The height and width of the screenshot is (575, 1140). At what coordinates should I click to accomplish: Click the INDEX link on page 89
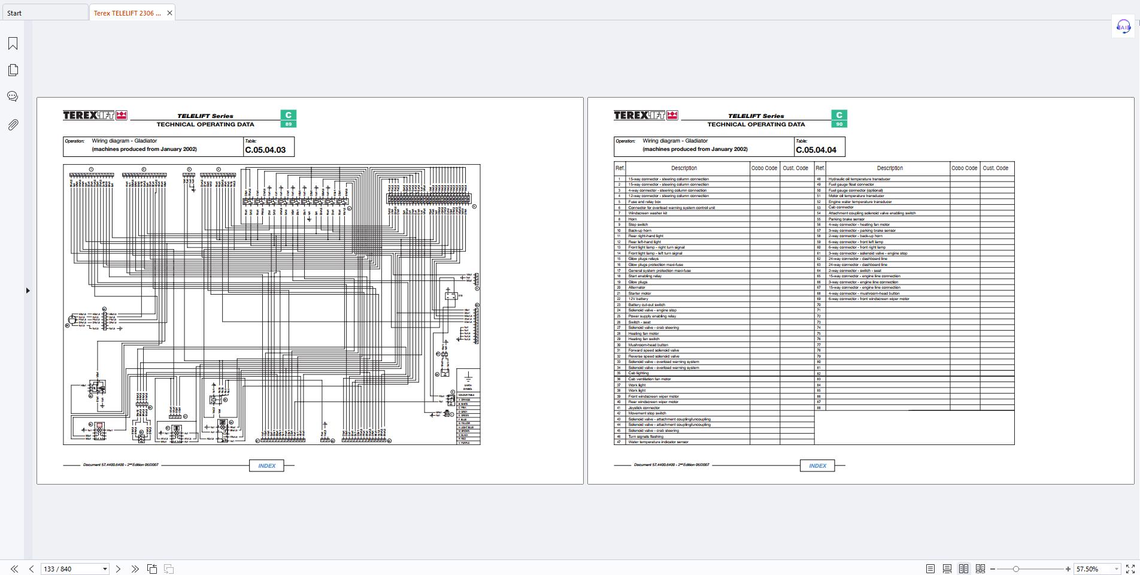266,465
